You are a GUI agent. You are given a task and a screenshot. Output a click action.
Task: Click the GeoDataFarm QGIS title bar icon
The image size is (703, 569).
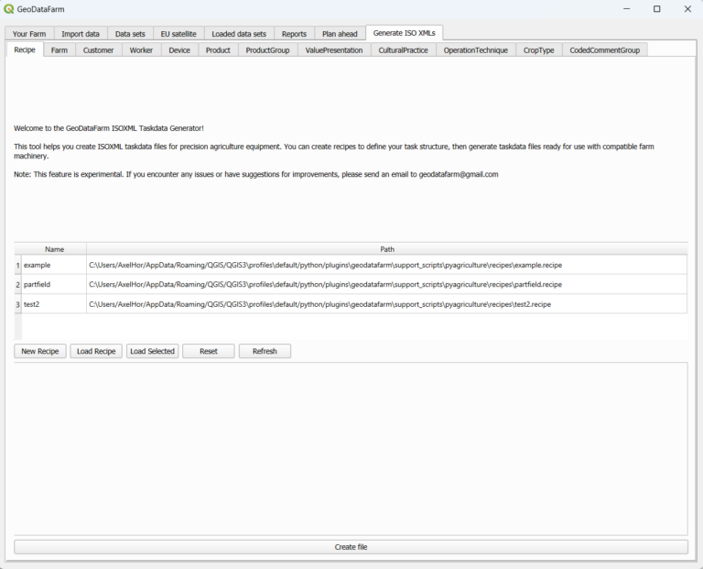tap(8, 9)
